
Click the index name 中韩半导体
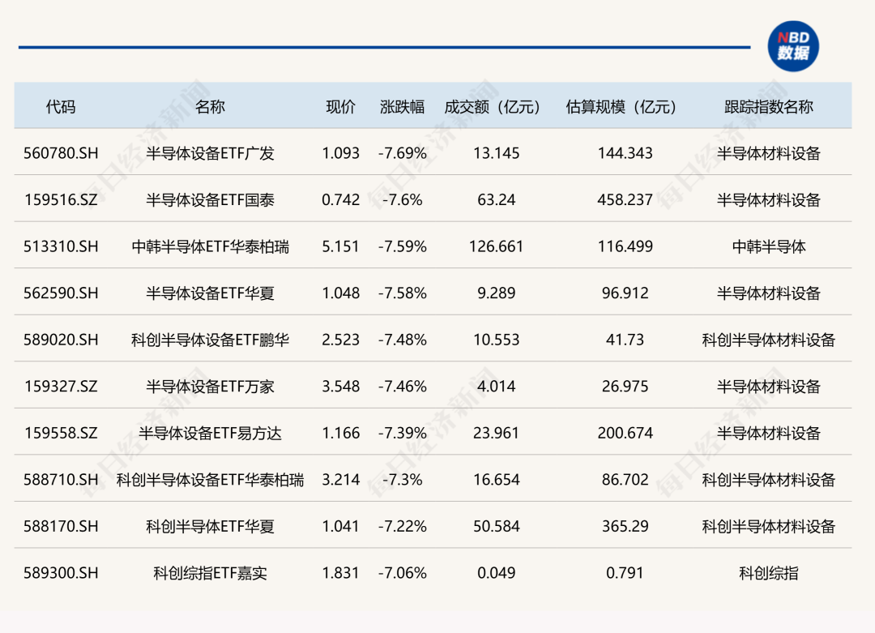[768, 246]
